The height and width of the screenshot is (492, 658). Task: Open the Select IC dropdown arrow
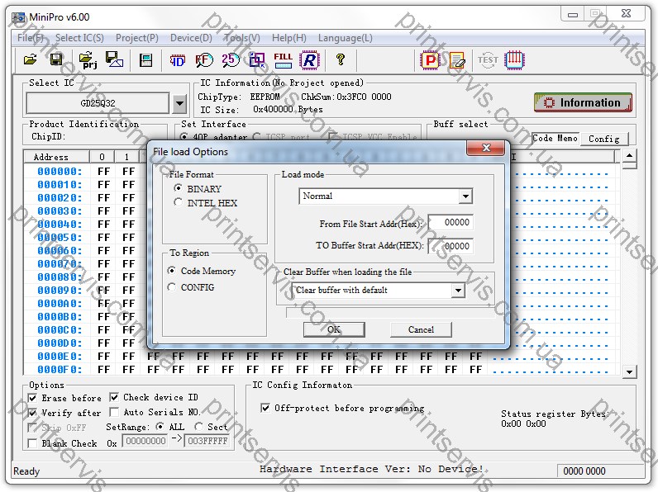tap(179, 103)
